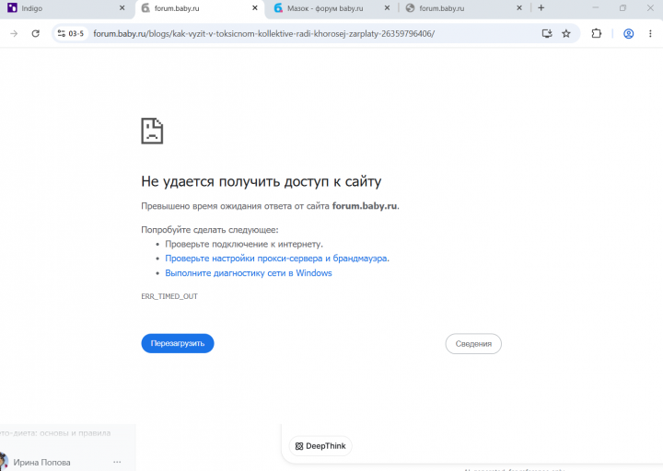Open the user profile icon
The height and width of the screenshot is (471, 663).
[628, 33]
